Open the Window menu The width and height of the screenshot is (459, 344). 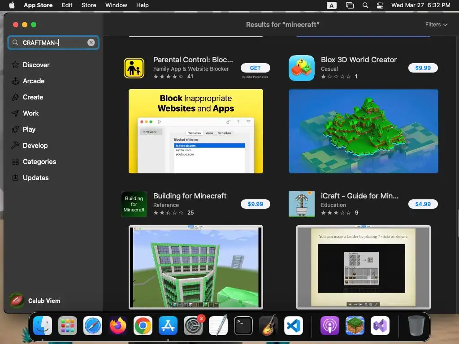pyautogui.click(x=116, y=5)
